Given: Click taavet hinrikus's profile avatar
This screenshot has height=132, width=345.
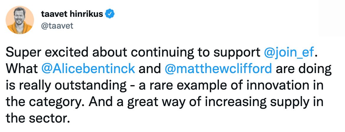Looking at the screenshot, I should 20,20.
